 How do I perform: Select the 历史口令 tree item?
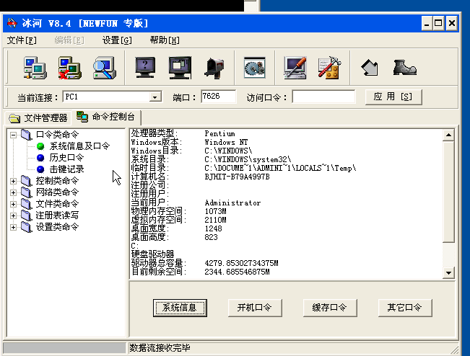[66, 158]
